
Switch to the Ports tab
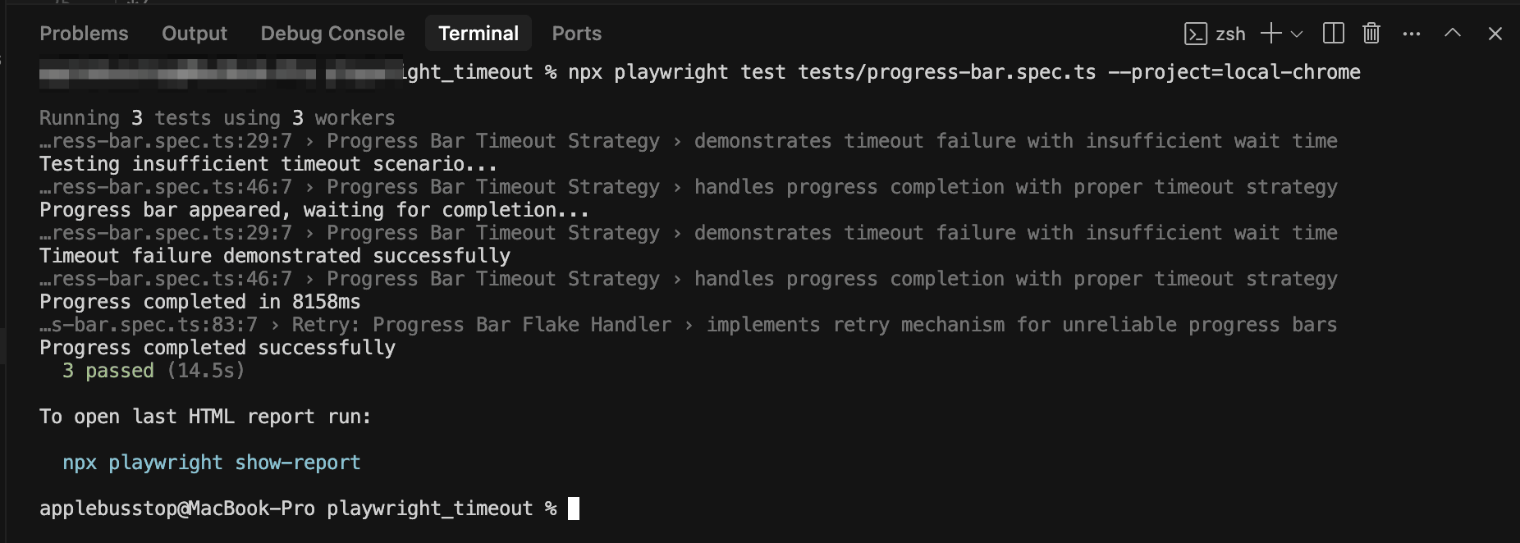click(x=576, y=33)
